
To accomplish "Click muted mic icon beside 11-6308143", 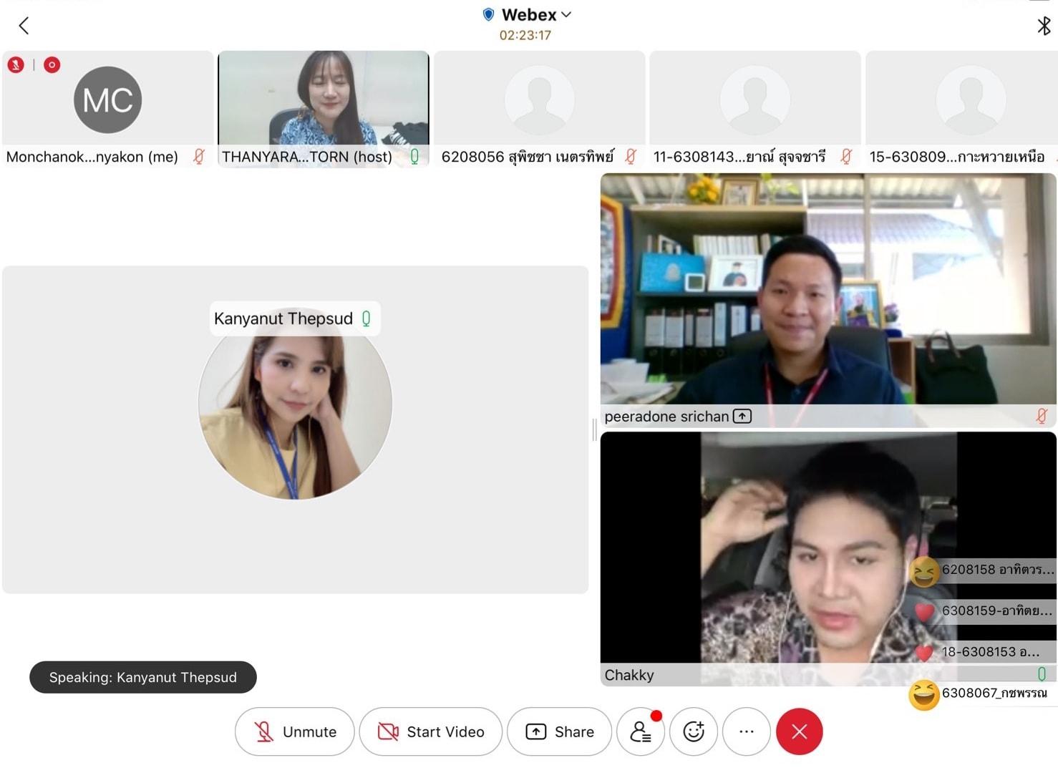I will [x=846, y=156].
